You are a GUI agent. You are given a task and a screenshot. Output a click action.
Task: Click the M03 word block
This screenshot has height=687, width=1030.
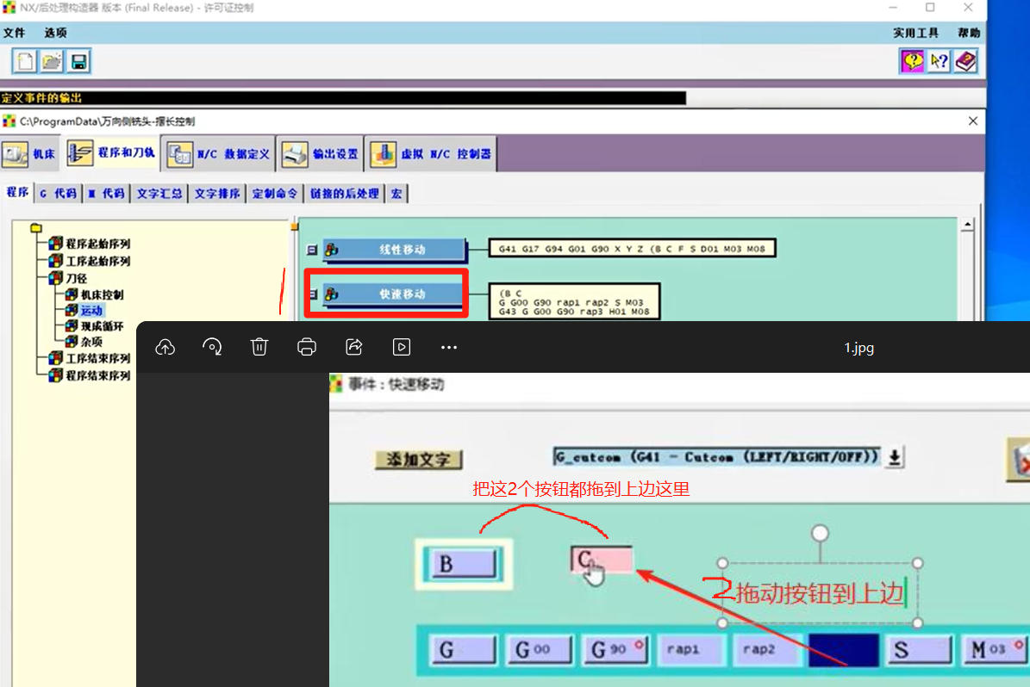point(994,650)
